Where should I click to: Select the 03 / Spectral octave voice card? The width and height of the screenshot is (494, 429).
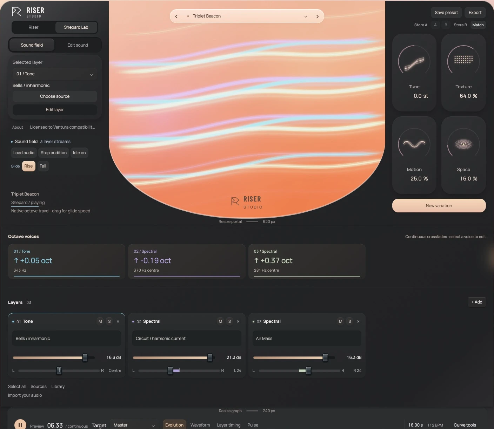(x=307, y=262)
